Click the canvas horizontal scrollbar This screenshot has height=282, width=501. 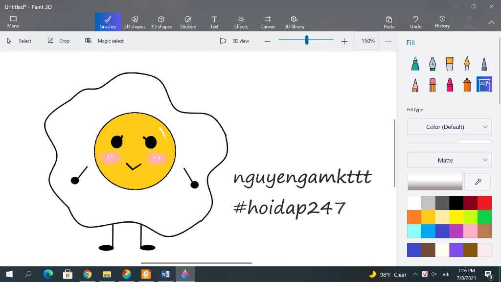point(196,263)
